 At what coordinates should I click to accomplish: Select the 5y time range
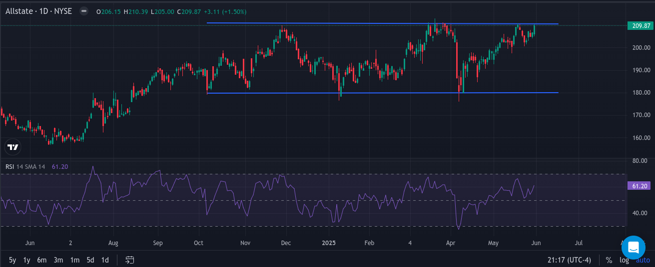[12, 260]
